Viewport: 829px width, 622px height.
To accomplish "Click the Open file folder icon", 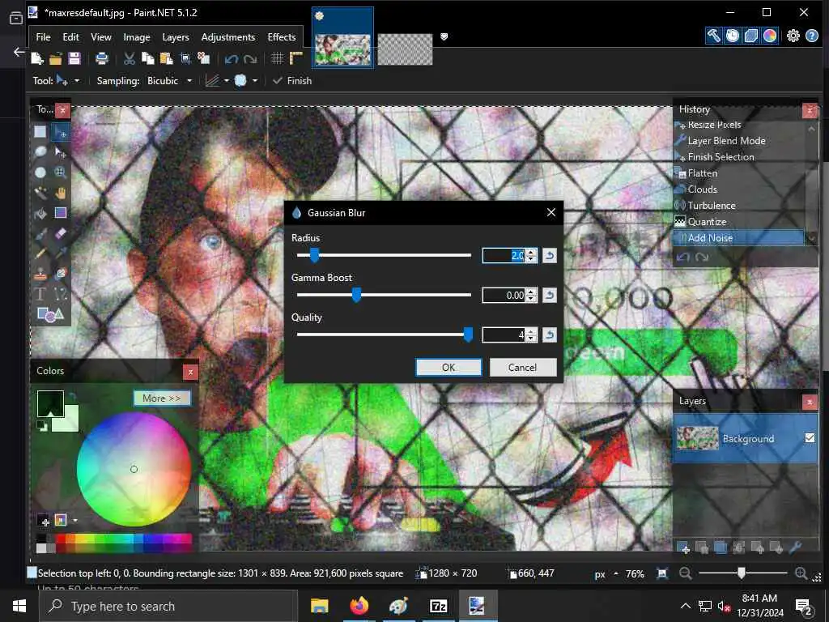I will (x=56, y=58).
